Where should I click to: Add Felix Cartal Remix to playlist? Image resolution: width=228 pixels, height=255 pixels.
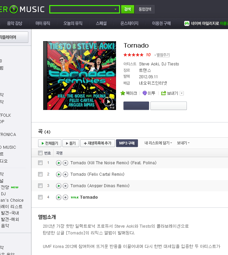tap(65, 174)
